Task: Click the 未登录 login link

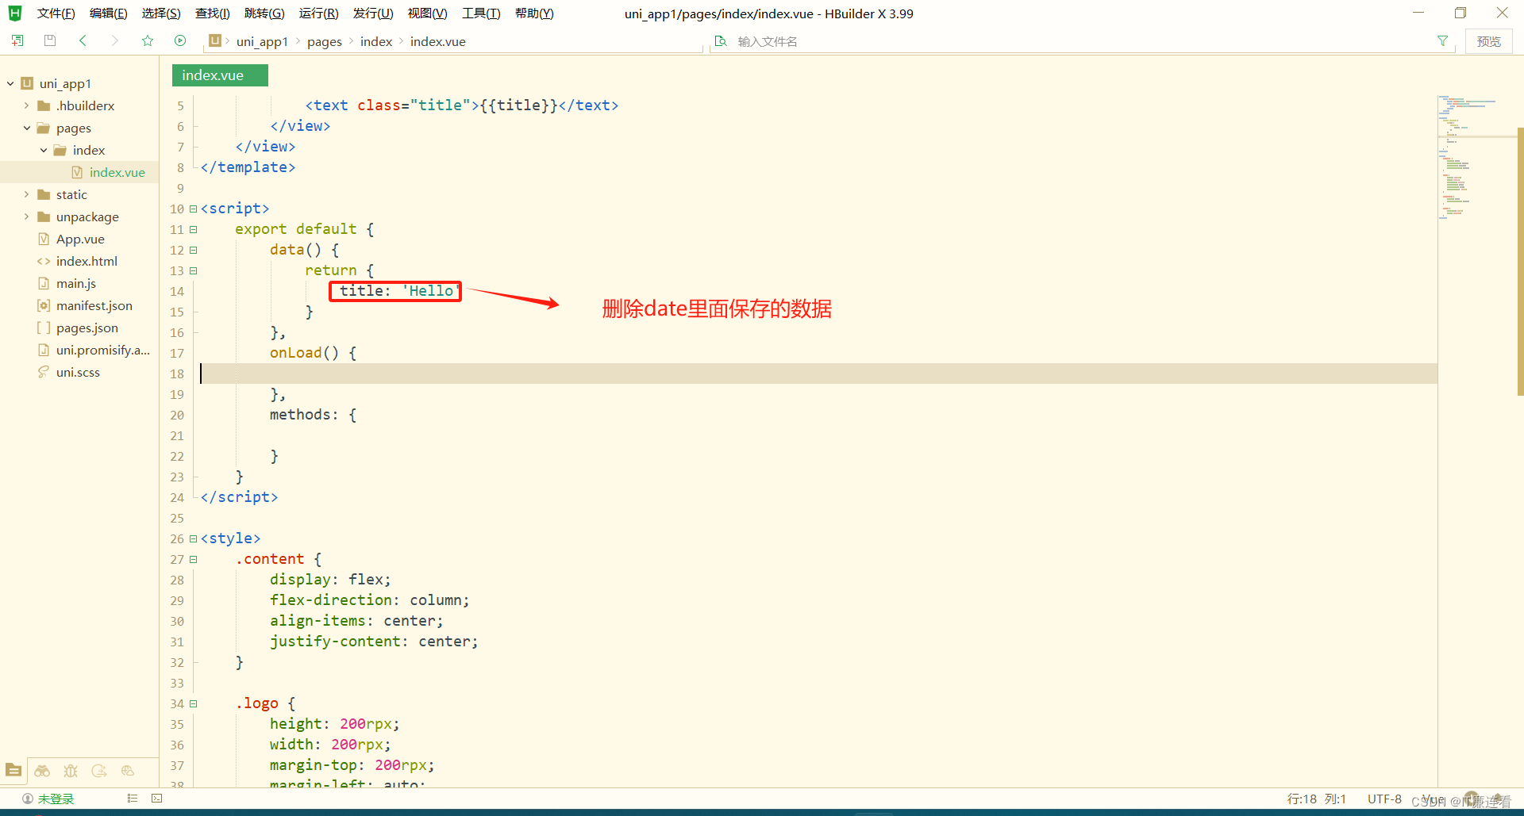Action: (x=56, y=799)
